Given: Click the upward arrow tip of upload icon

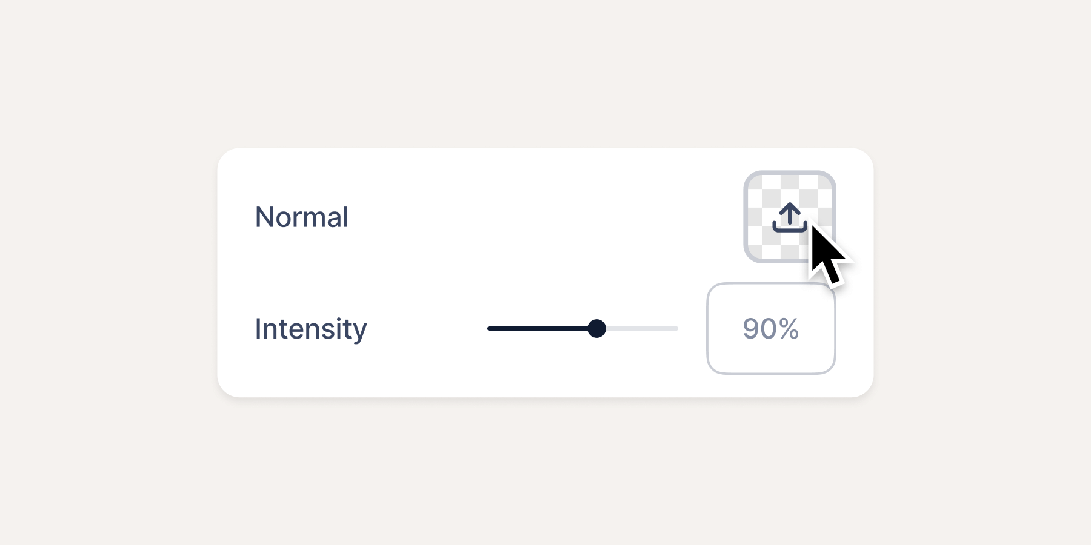Looking at the screenshot, I should point(790,205).
